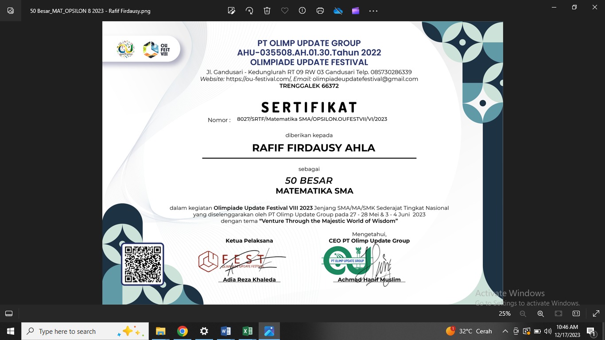605x340 pixels.
Task: Open the clock showing 10:46 AM
Action: pyautogui.click(x=567, y=331)
